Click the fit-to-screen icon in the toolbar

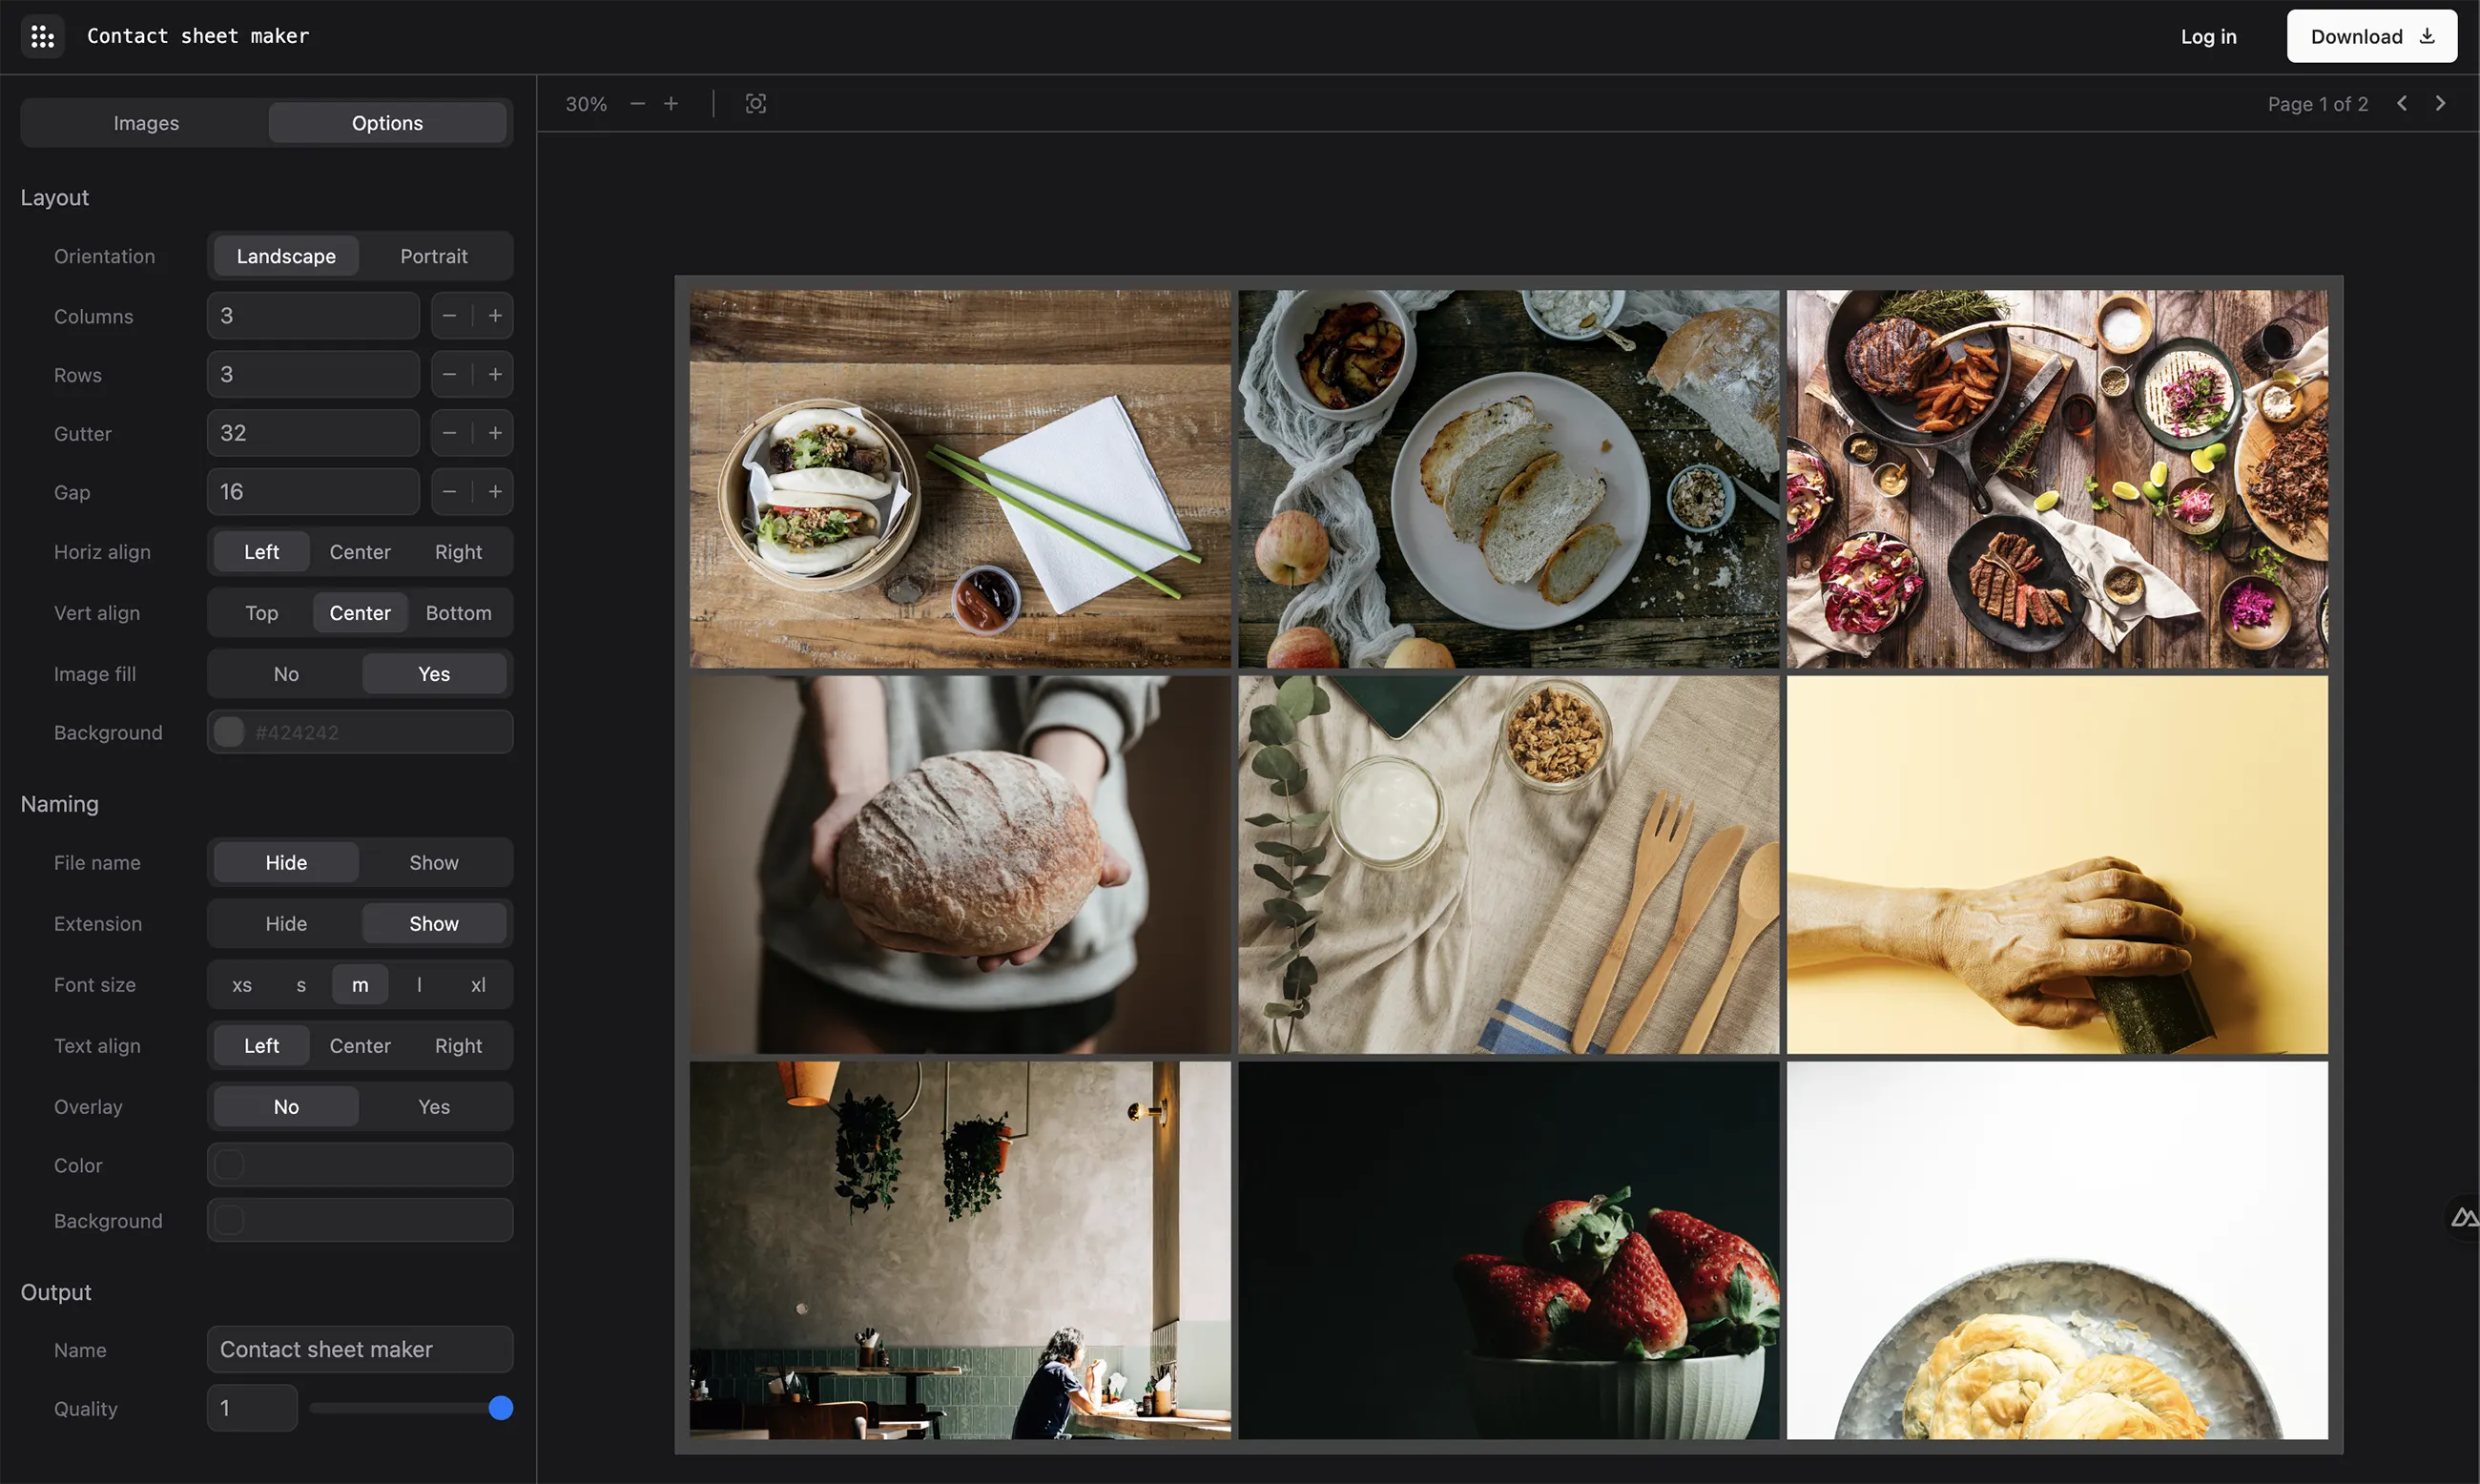755,103
